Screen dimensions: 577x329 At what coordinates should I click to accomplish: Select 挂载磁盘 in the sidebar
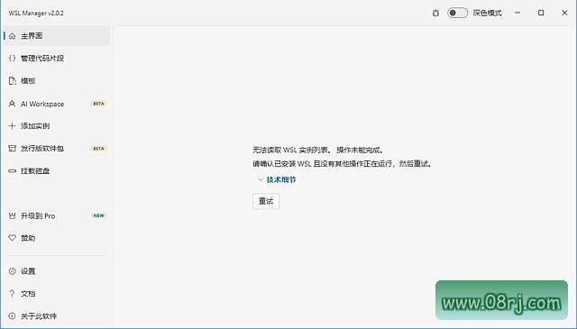[x=57, y=170]
